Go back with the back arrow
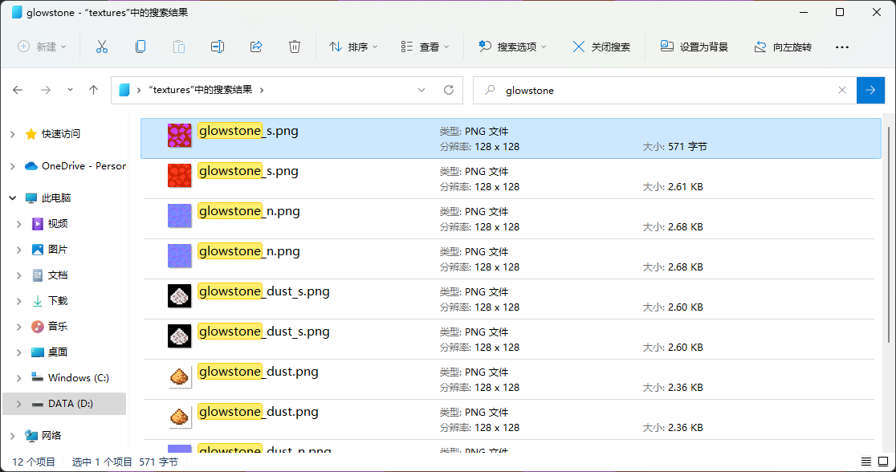The width and height of the screenshot is (896, 472). [18, 90]
